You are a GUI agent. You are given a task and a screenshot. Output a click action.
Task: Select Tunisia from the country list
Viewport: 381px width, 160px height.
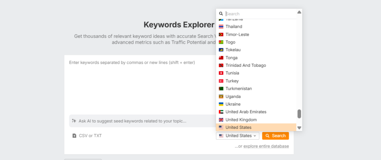click(x=256, y=73)
